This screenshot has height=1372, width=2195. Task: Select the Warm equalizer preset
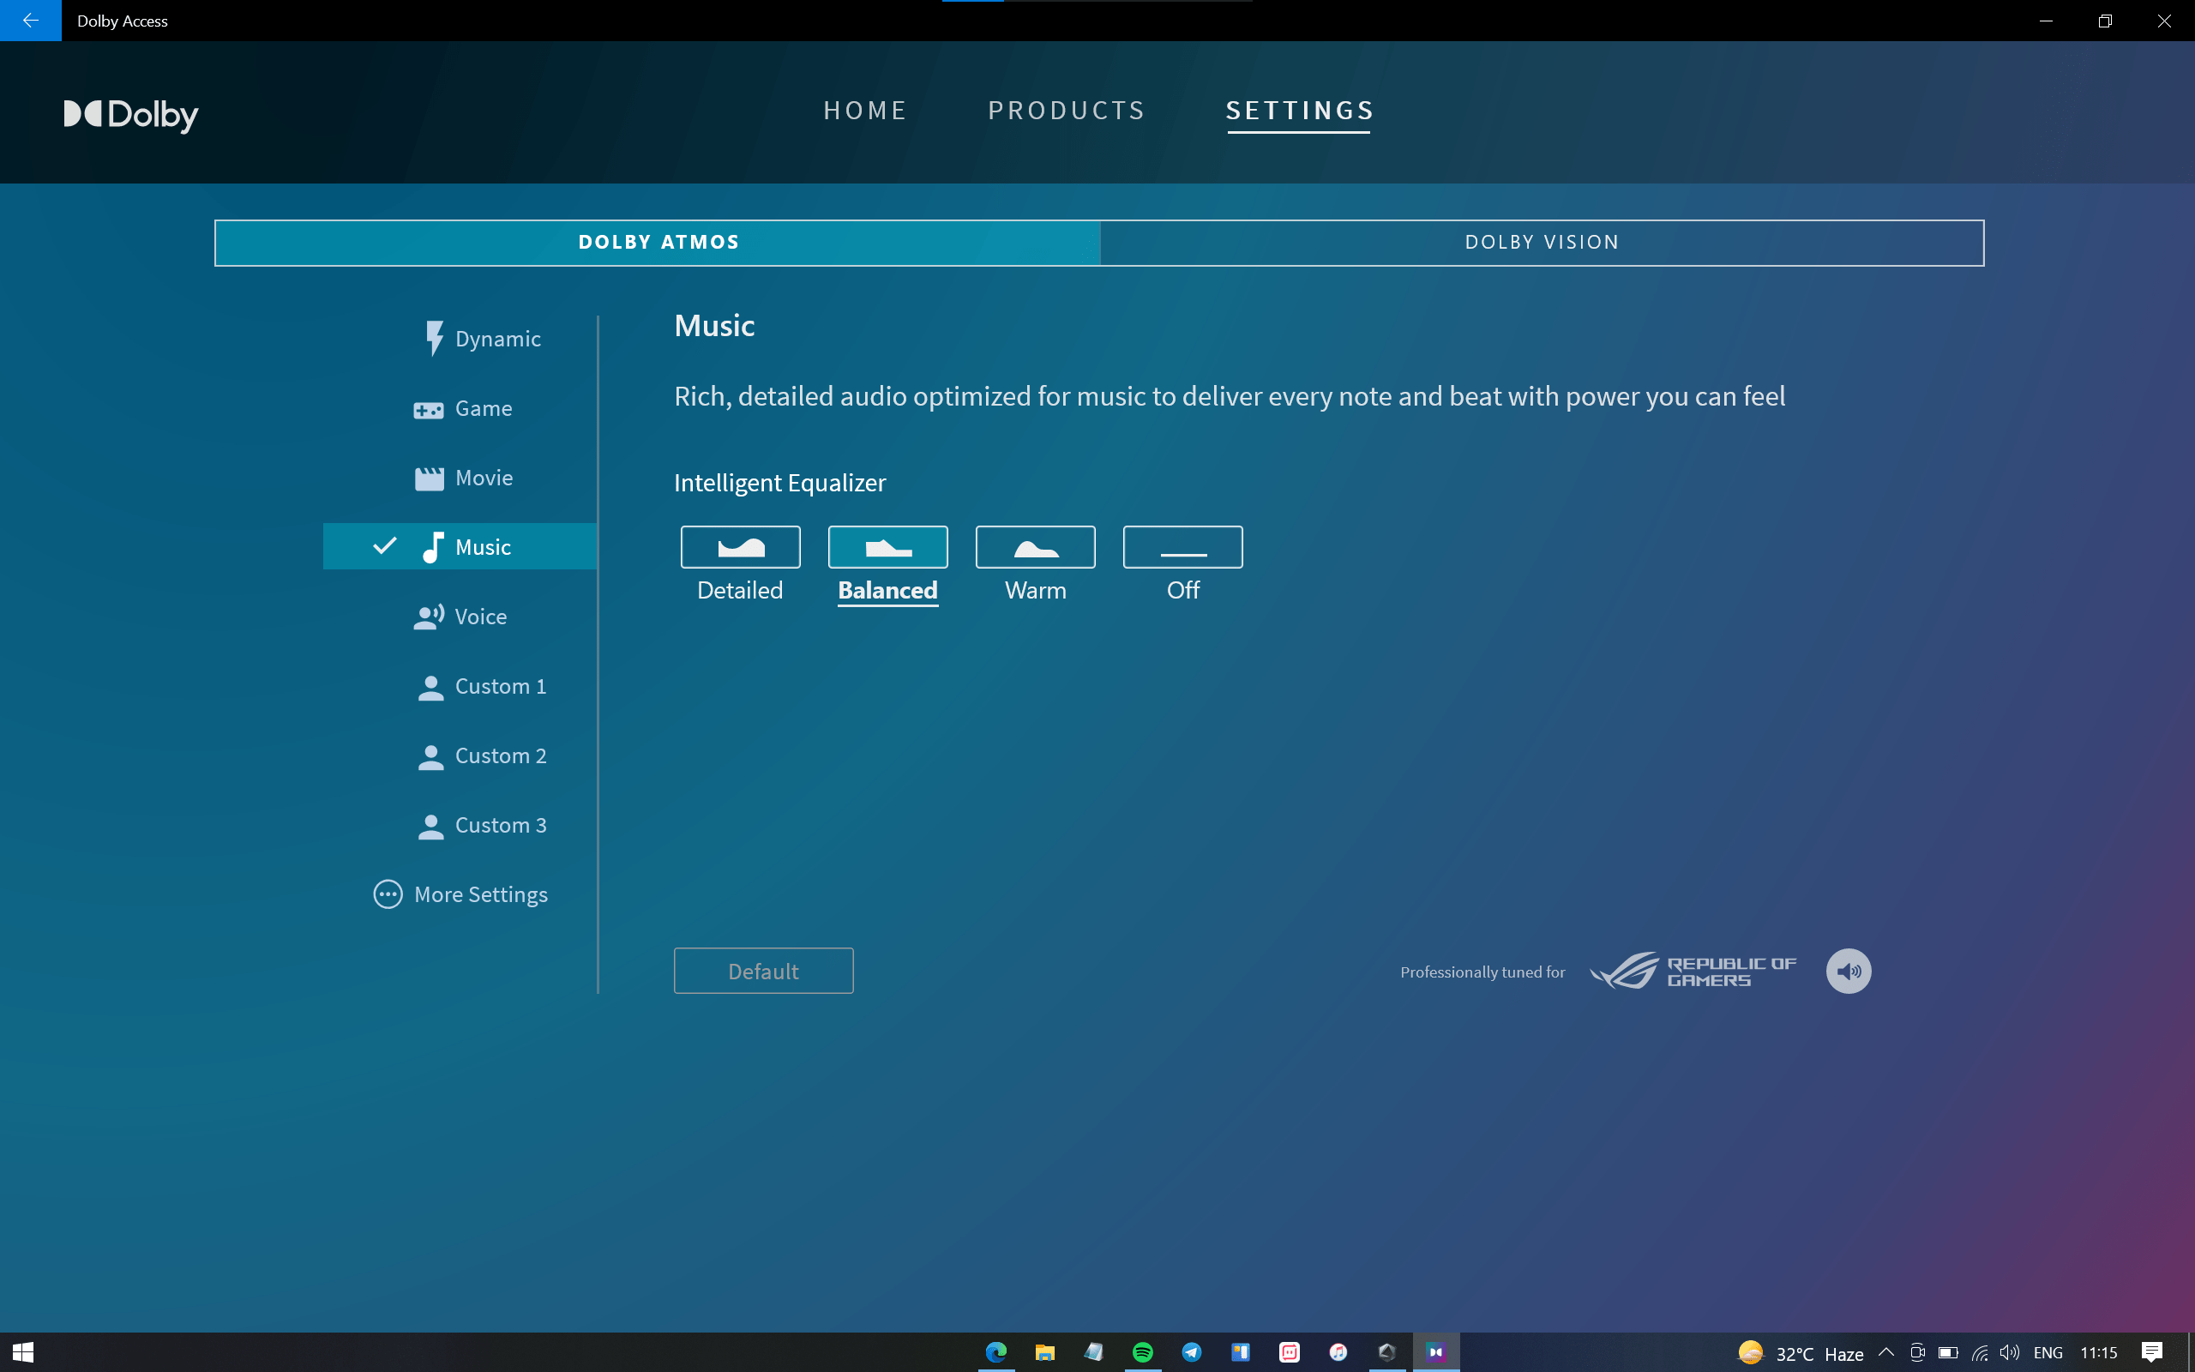(x=1035, y=548)
